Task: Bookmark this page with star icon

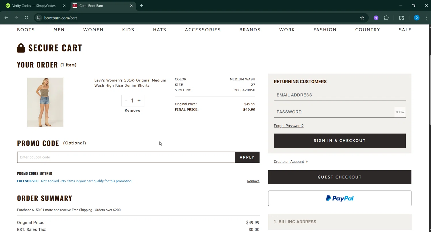Action: [x=362, y=18]
